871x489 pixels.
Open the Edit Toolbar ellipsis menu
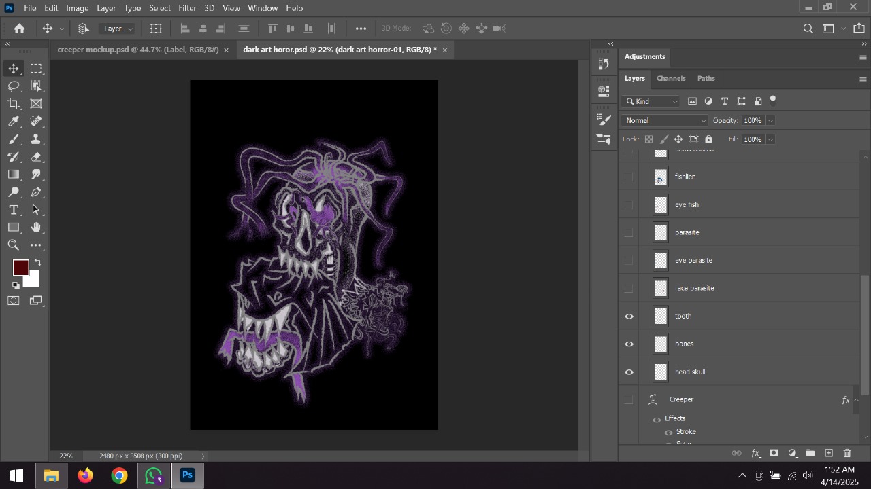point(36,245)
